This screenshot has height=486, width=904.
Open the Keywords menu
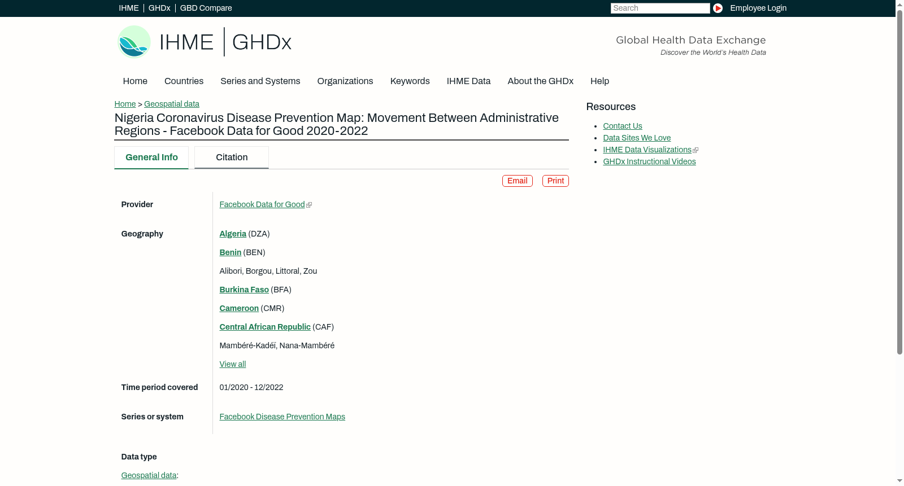(410, 81)
